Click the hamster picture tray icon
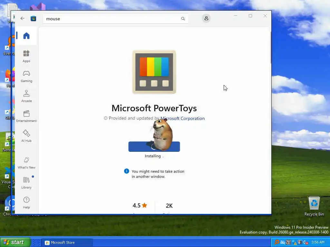Screen dimensions: 330x247 (x=288, y=242)
